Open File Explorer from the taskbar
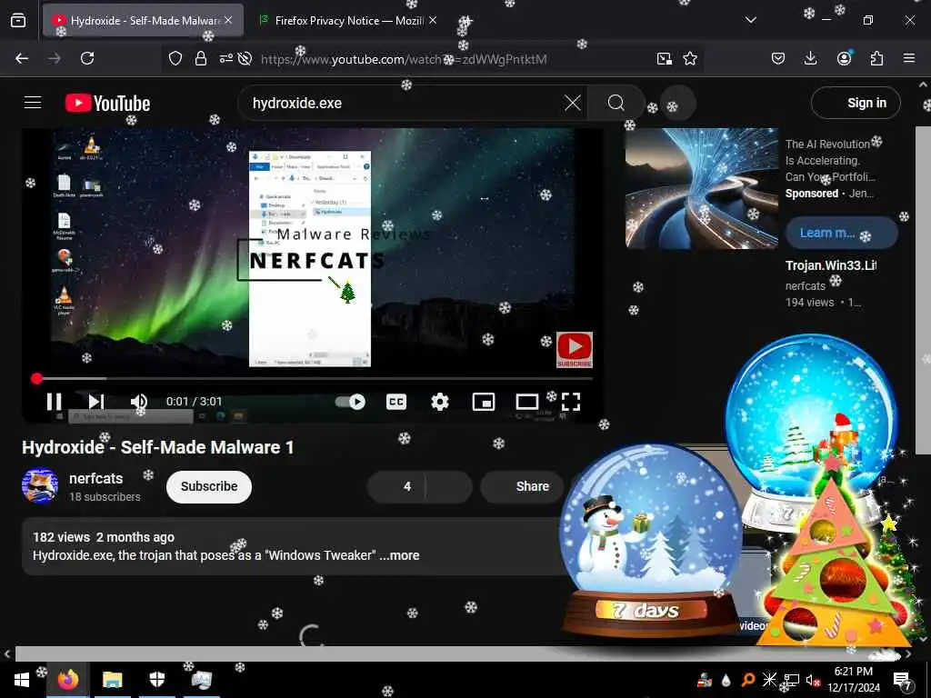 [x=112, y=680]
